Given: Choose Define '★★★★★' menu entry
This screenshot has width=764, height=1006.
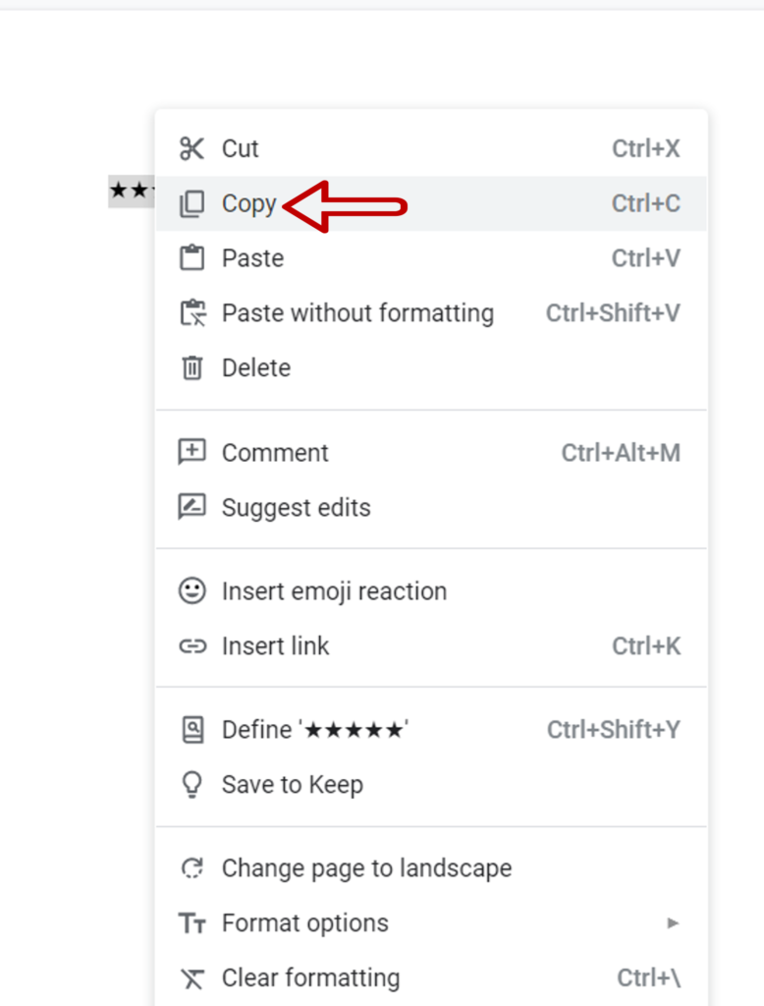Looking at the screenshot, I should tap(431, 730).
